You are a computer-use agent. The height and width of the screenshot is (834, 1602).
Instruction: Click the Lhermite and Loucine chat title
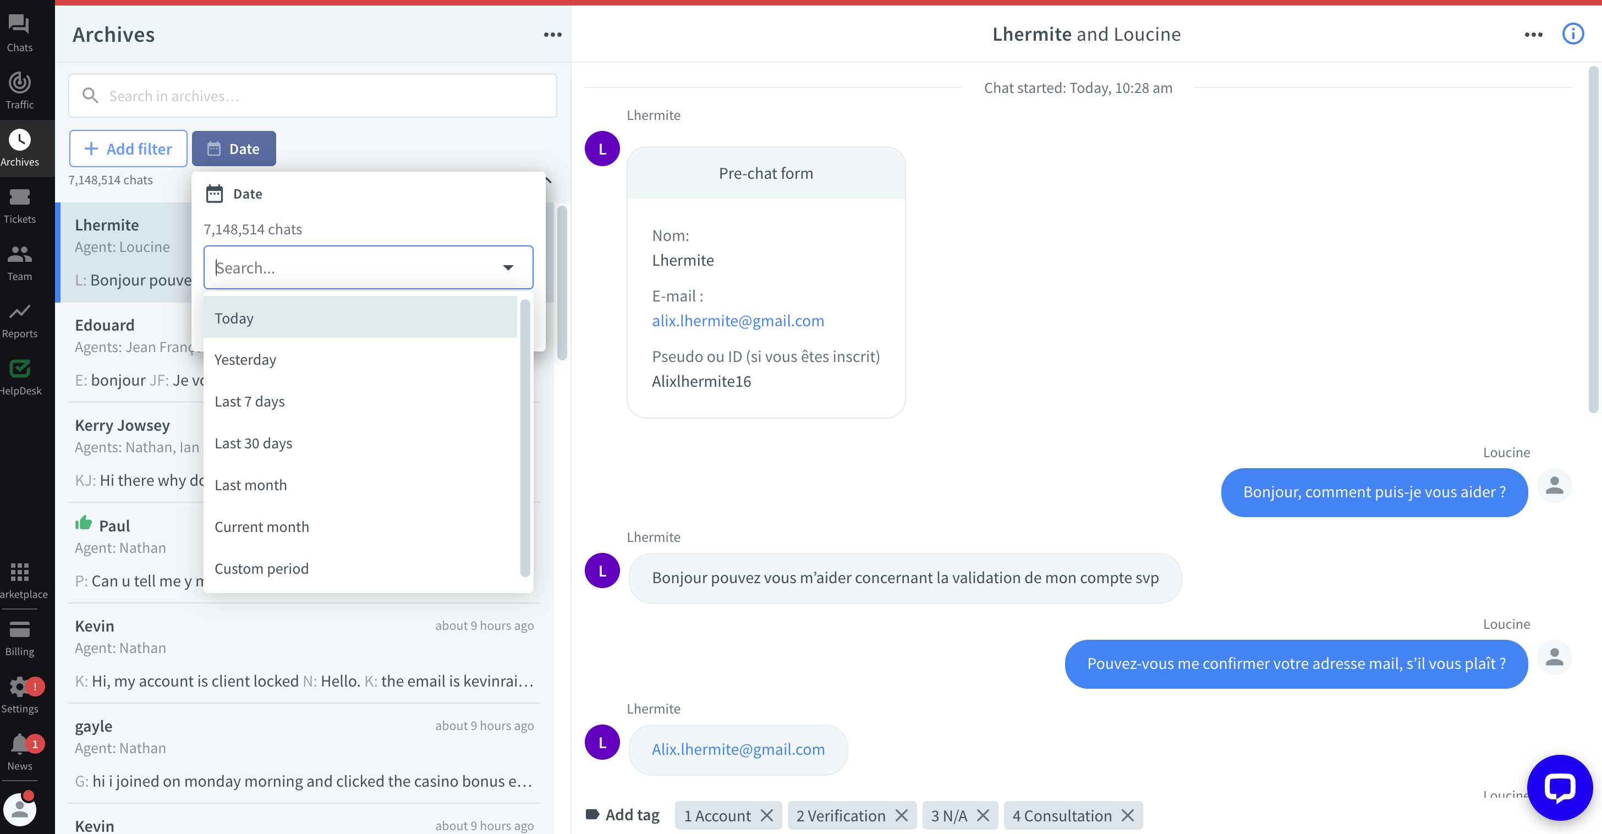[1086, 34]
